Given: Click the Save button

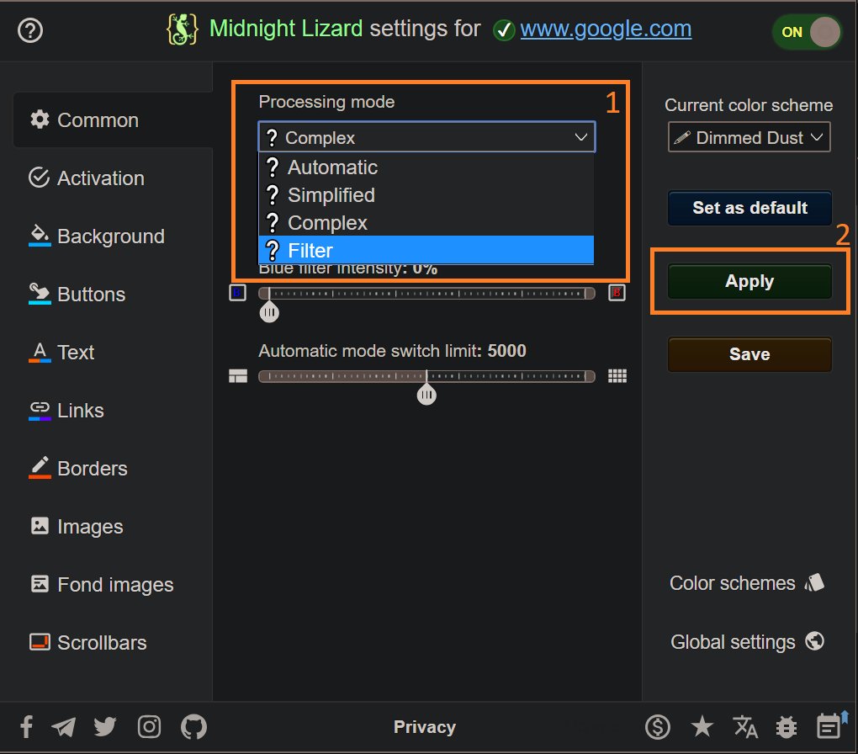Looking at the screenshot, I should pyautogui.click(x=749, y=353).
